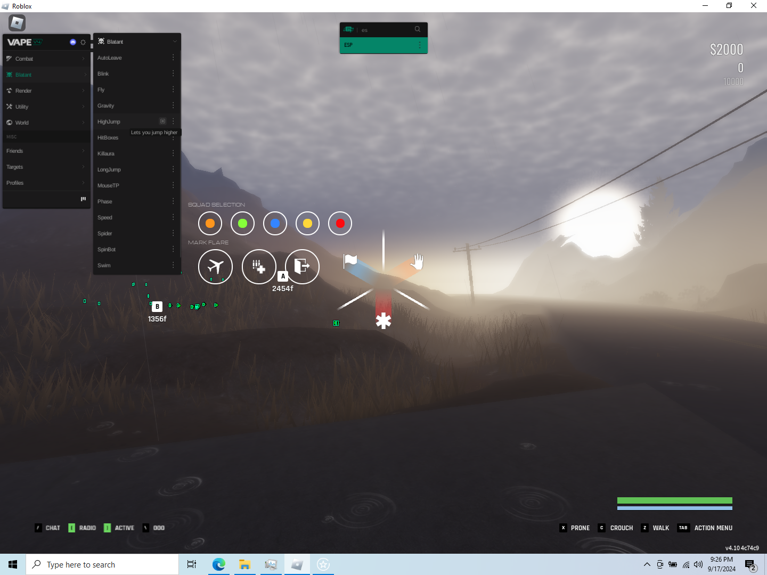Viewport: 767px width, 575px height.
Task: Click the hand icon on wheel
Action: click(418, 261)
